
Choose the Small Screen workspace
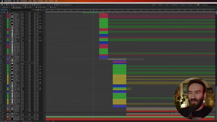(174, 5)
